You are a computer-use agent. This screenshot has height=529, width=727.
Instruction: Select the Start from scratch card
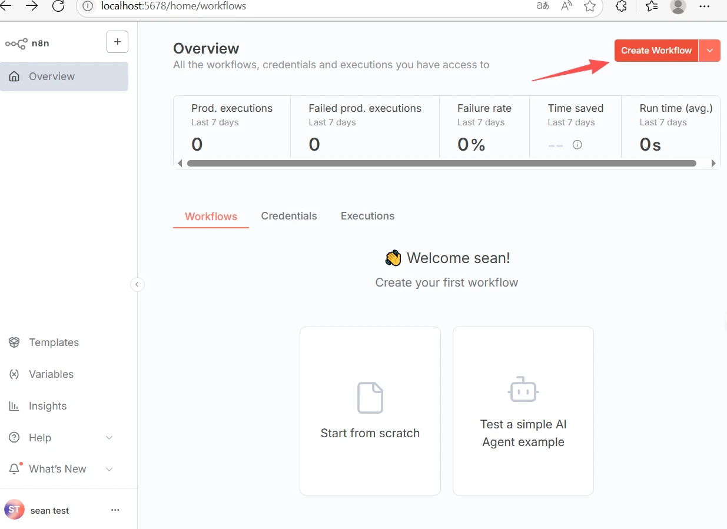pos(370,411)
